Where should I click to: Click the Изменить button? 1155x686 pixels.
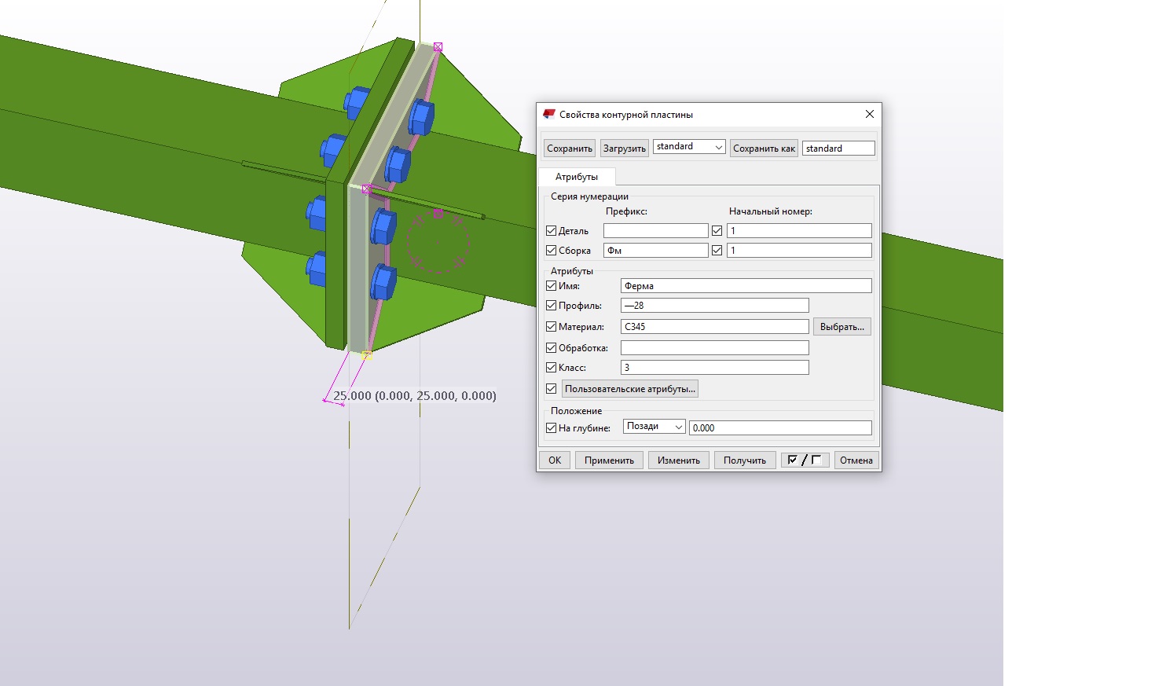679,460
